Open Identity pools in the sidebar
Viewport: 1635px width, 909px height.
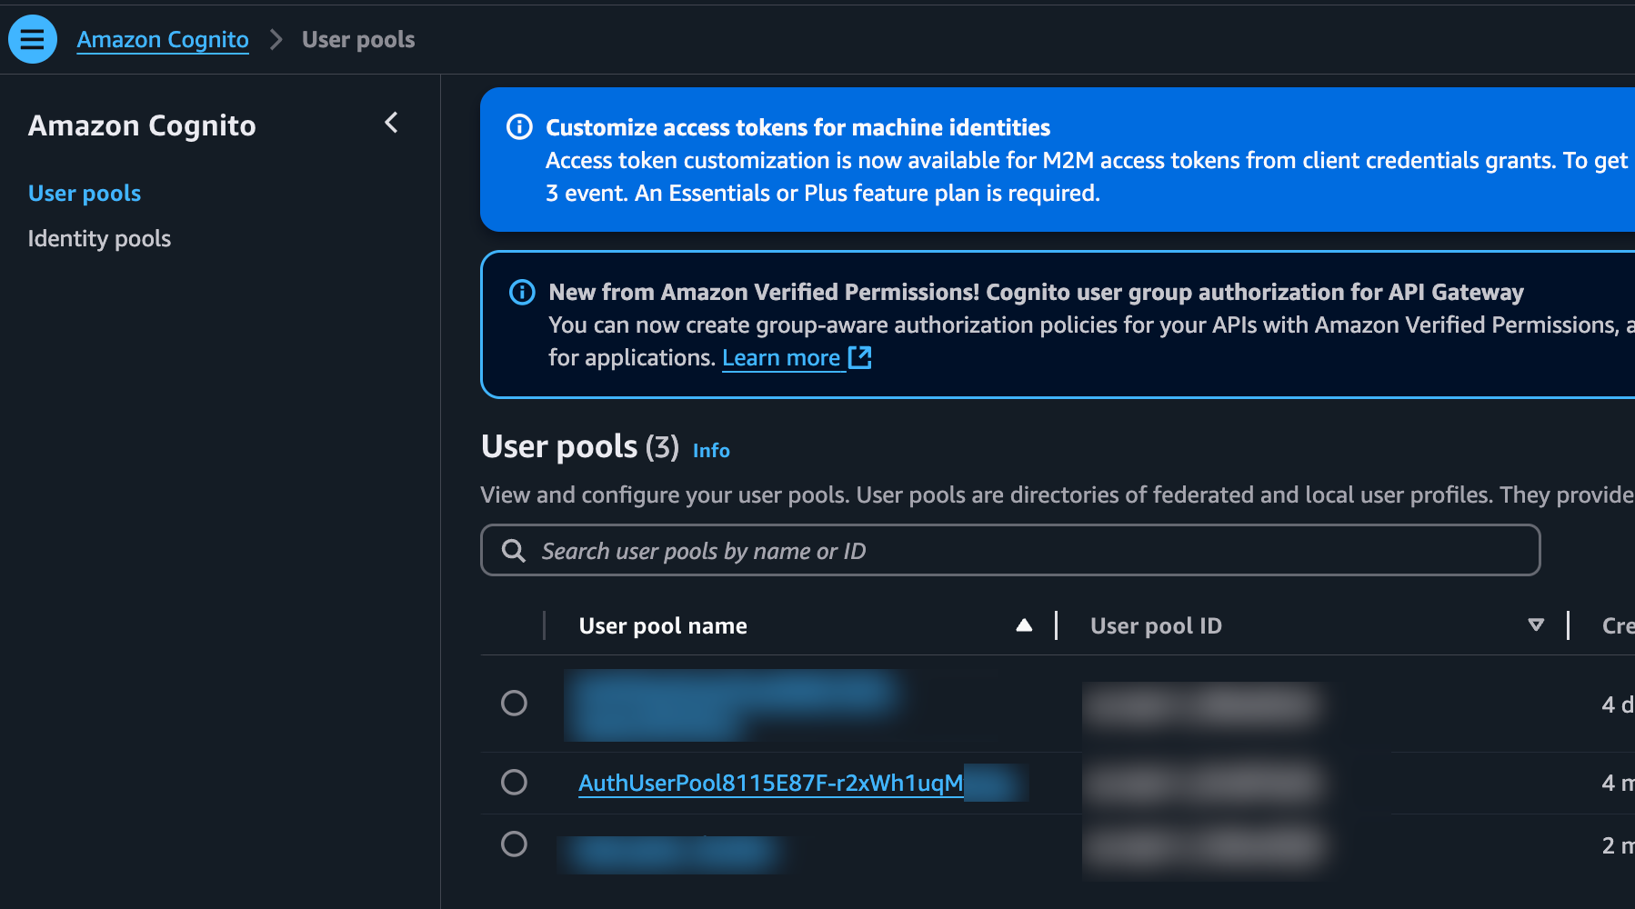tap(99, 239)
